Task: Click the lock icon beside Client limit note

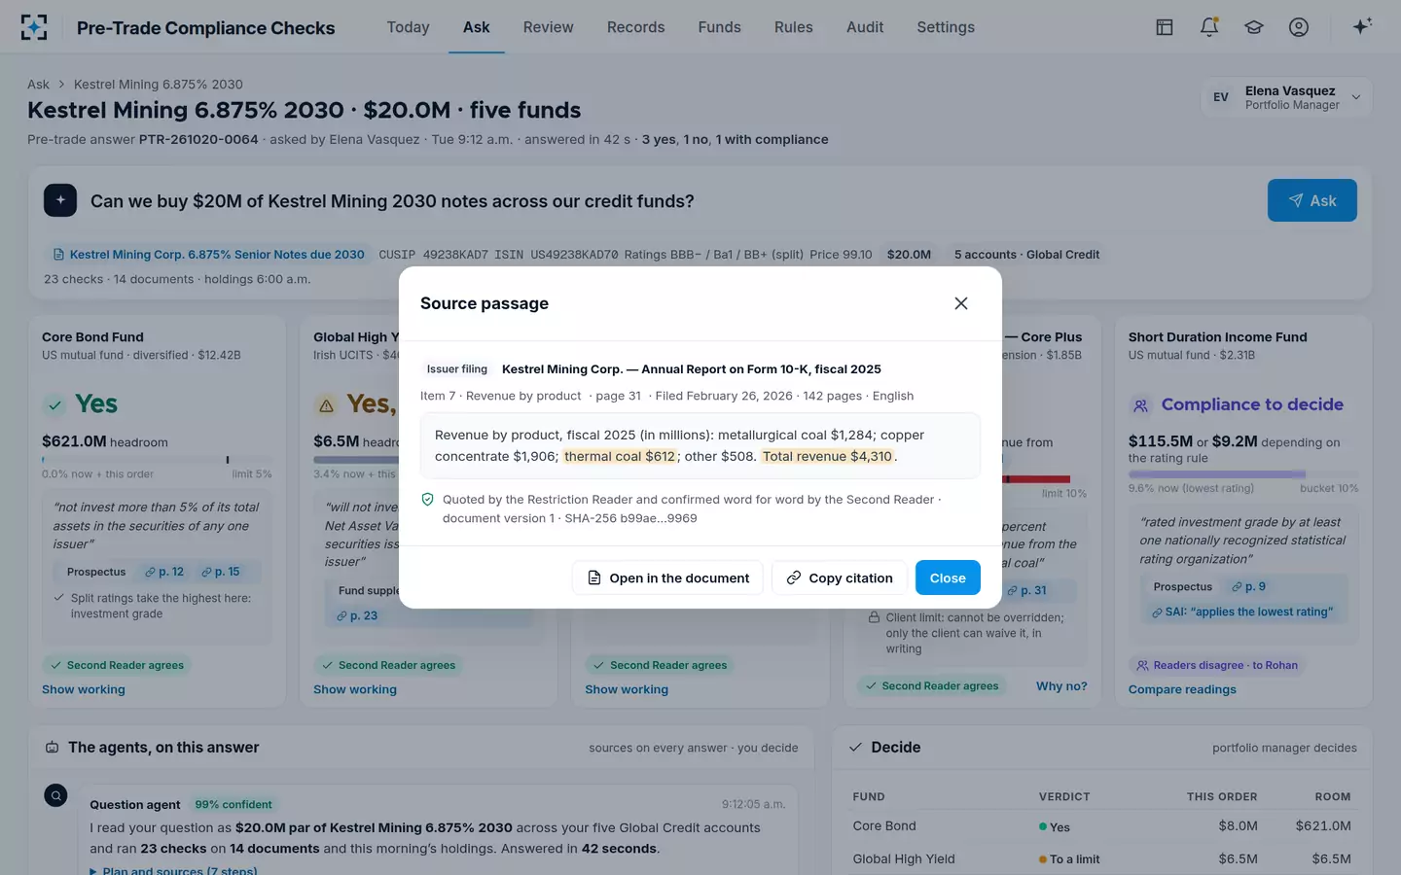Action: [875, 617]
